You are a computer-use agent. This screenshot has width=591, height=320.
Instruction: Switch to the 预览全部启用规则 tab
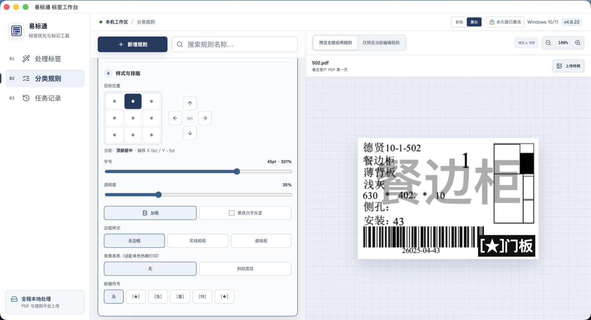335,43
